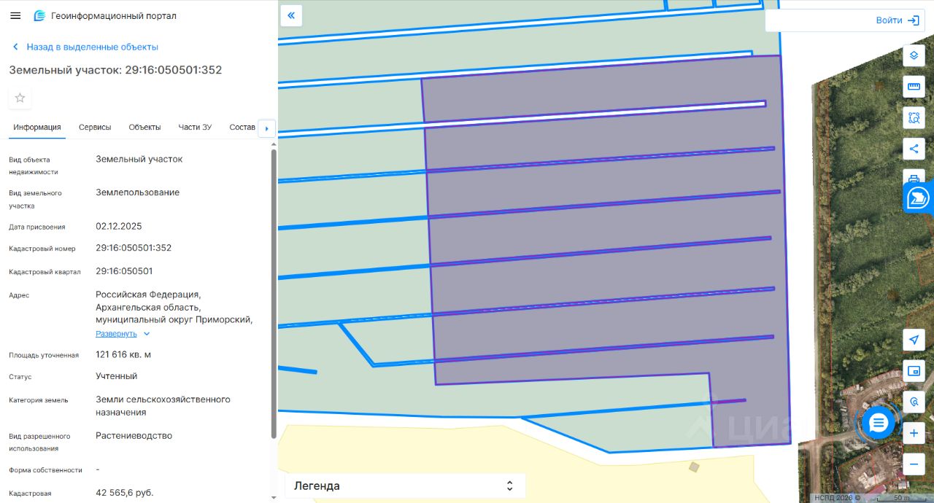This screenshot has width=934, height=503.
Task: Toggle the overview mini-map window
Action: tap(914, 371)
